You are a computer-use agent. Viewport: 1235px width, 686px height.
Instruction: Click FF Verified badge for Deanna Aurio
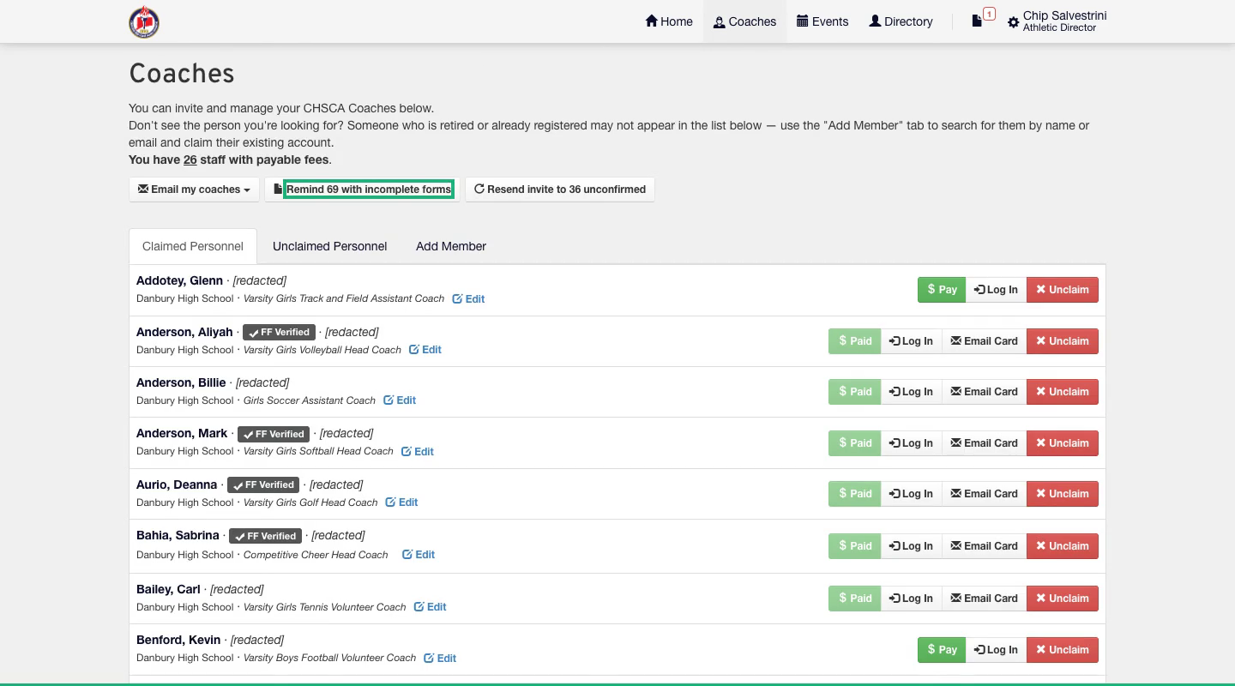click(263, 485)
